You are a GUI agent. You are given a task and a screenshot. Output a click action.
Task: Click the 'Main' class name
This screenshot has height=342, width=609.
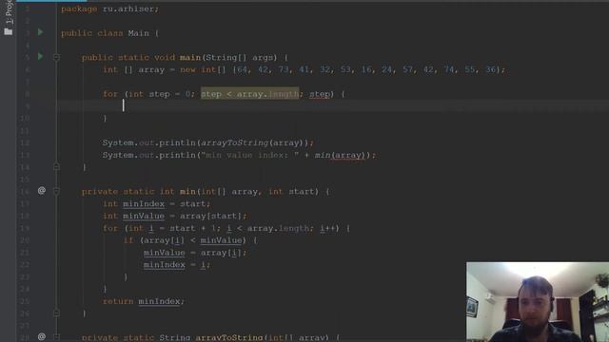coord(139,33)
